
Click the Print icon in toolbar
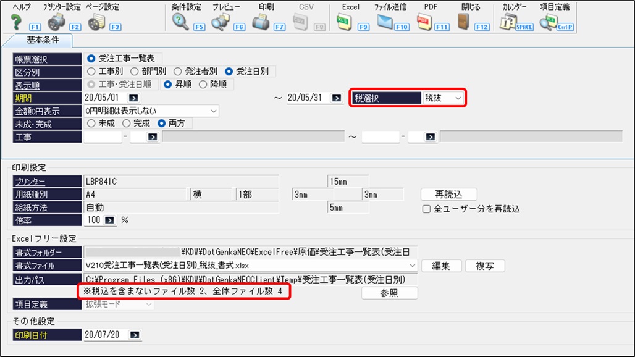click(261, 22)
